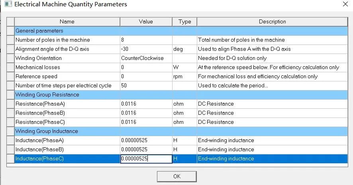Screen dimensions: 353x185
Task: Click End-winding inductance description of Inductance(PhaseA)
Action: [x=273, y=141]
